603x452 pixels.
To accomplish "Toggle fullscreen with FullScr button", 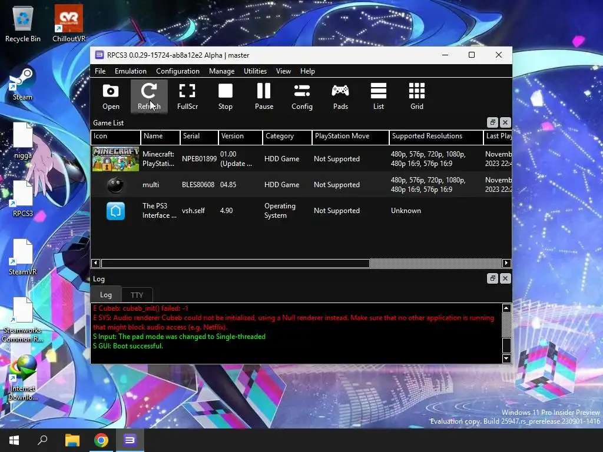I will [187, 97].
